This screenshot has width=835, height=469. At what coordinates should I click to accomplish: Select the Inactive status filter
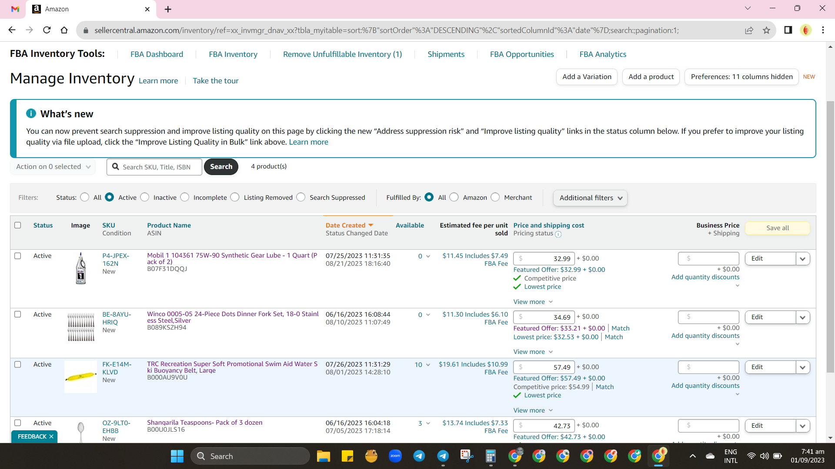145,197
